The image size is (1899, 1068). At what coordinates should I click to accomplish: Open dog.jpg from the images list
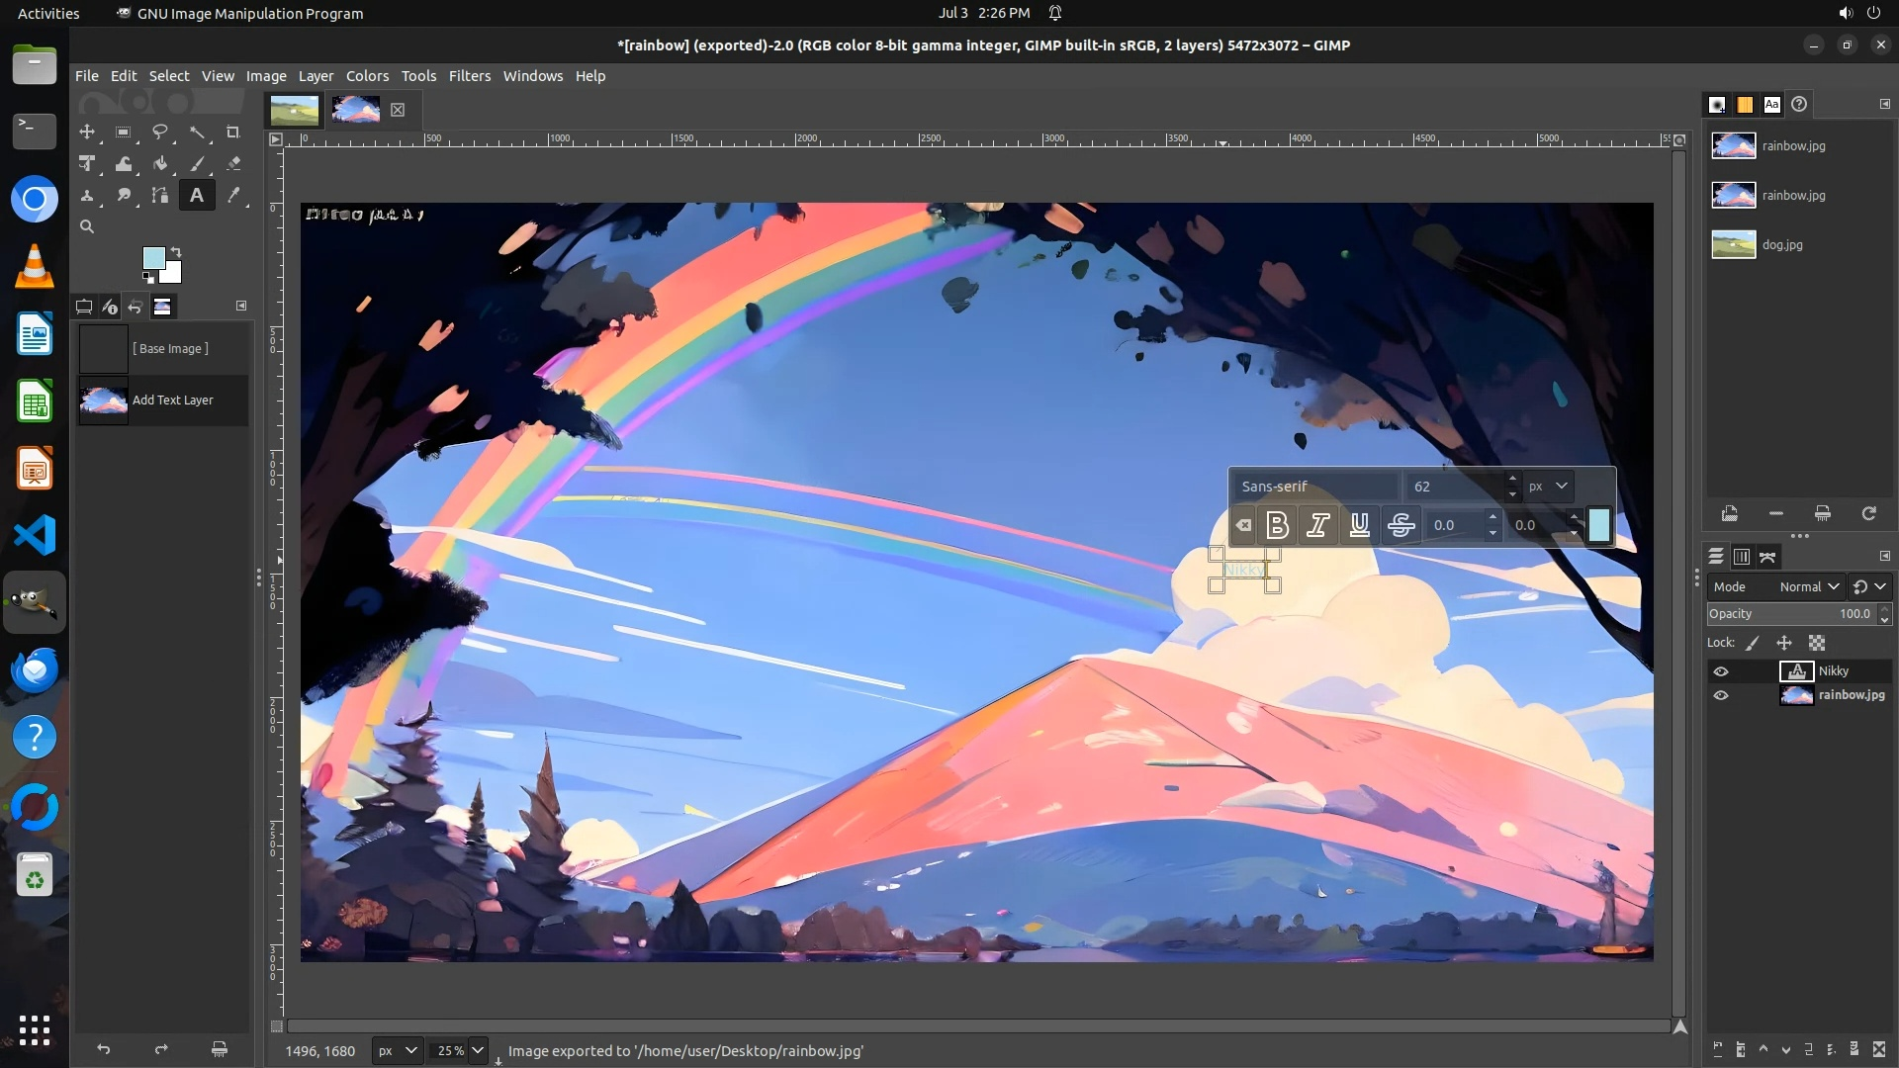coord(1781,245)
